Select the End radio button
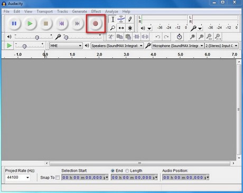This screenshot has height=193, width=243. click(113, 171)
